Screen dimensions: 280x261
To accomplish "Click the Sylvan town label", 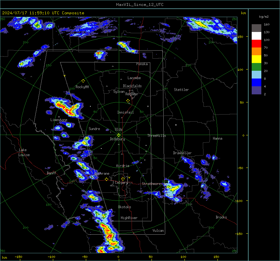I will click(119, 92).
